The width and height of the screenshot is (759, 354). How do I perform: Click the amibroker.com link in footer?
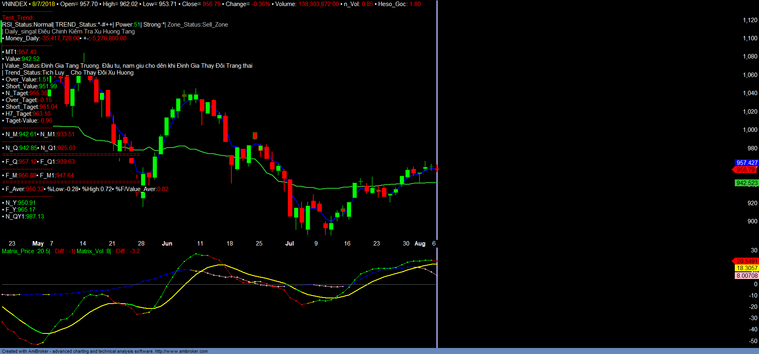point(181,351)
